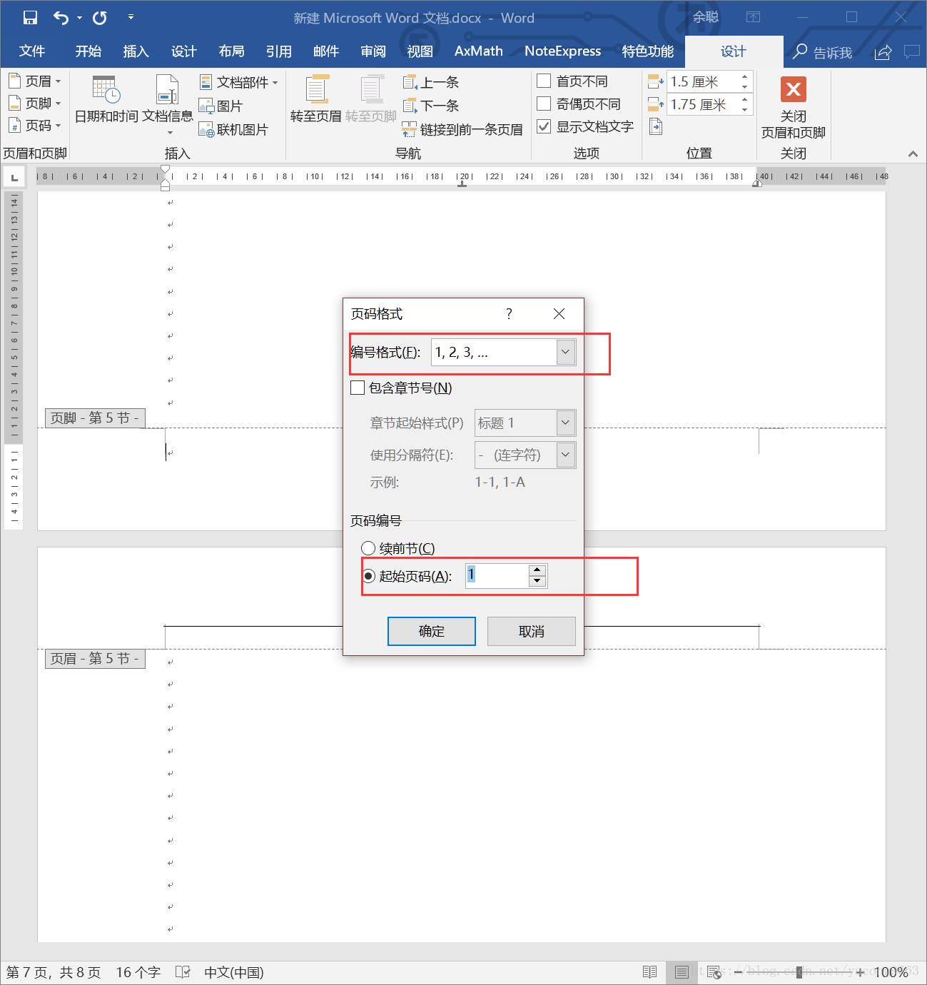Switch to the 引用 ribbon tab
Viewport: 927px width, 985px height.
pyautogui.click(x=278, y=51)
